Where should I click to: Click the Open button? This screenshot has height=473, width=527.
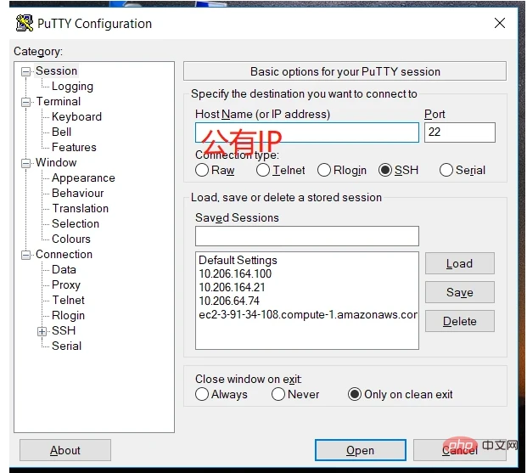361,450
